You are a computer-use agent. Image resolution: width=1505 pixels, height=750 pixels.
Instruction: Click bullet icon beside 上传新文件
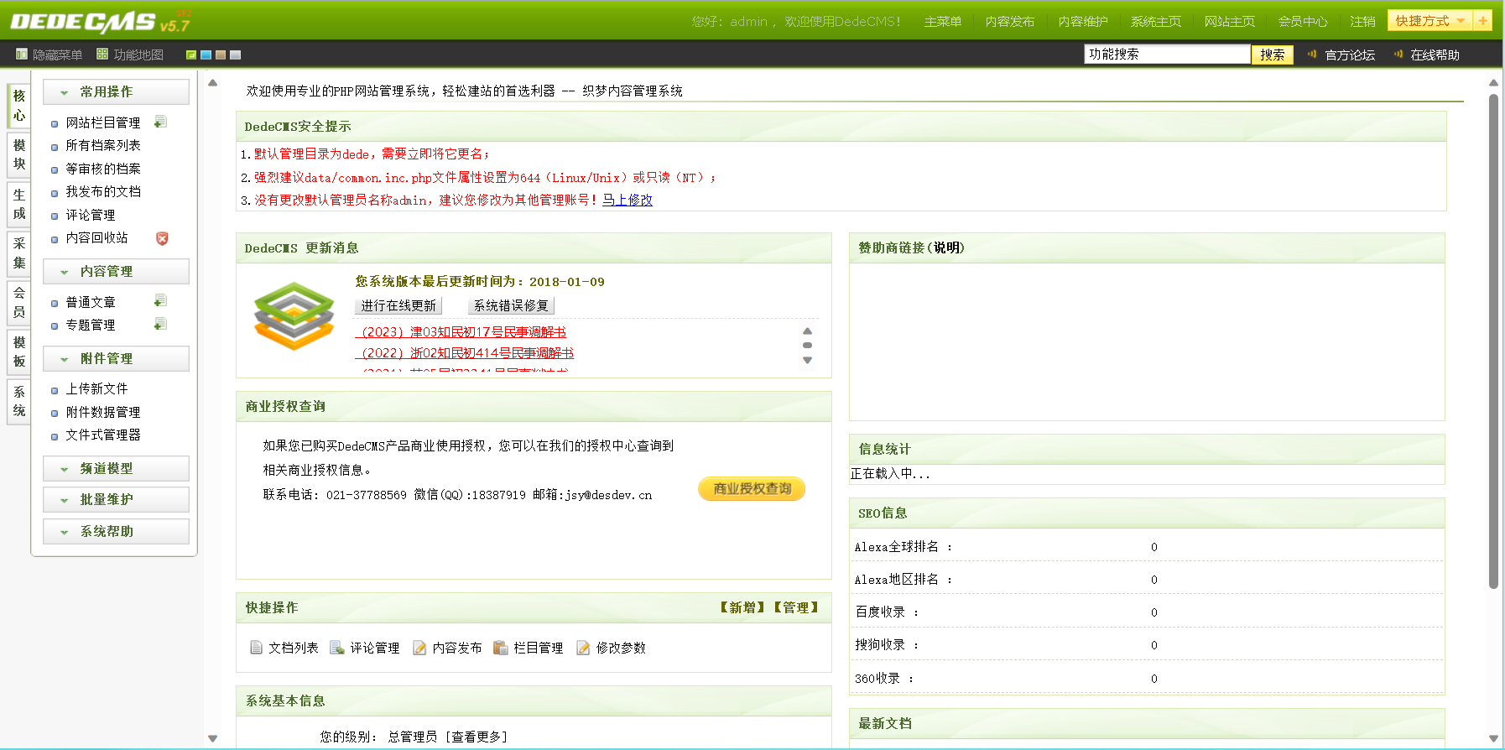[x=55, y=390]
